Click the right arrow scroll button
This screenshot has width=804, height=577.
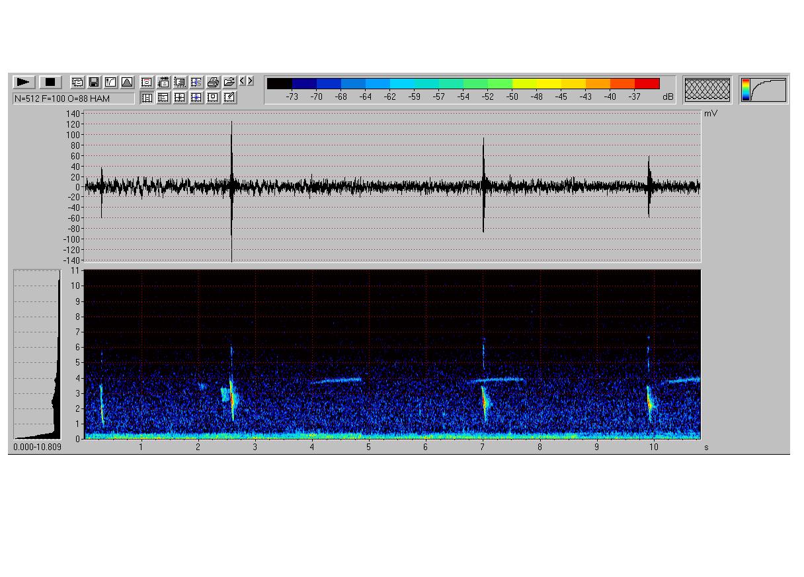pyautogui.click(x=250, y=81)
